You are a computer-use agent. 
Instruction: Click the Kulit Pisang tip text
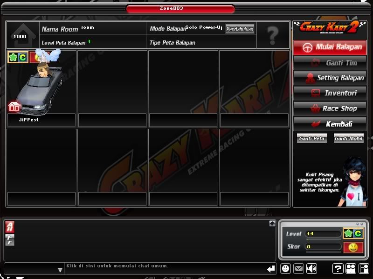pos(319,182)
